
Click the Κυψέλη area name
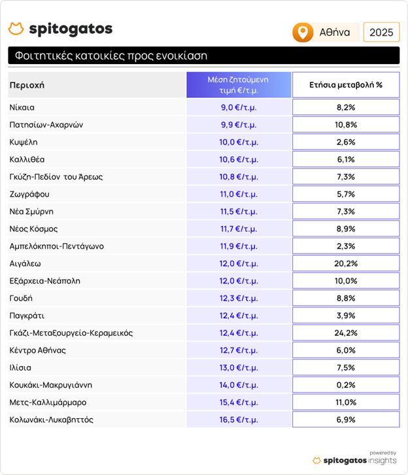pyautogui.click(x=24, y=142)
